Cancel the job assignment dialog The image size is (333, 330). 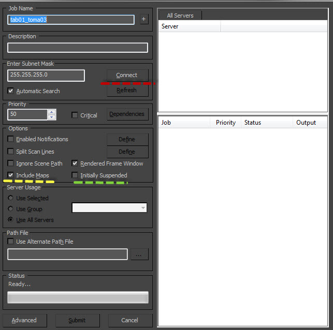click(130, 320)
